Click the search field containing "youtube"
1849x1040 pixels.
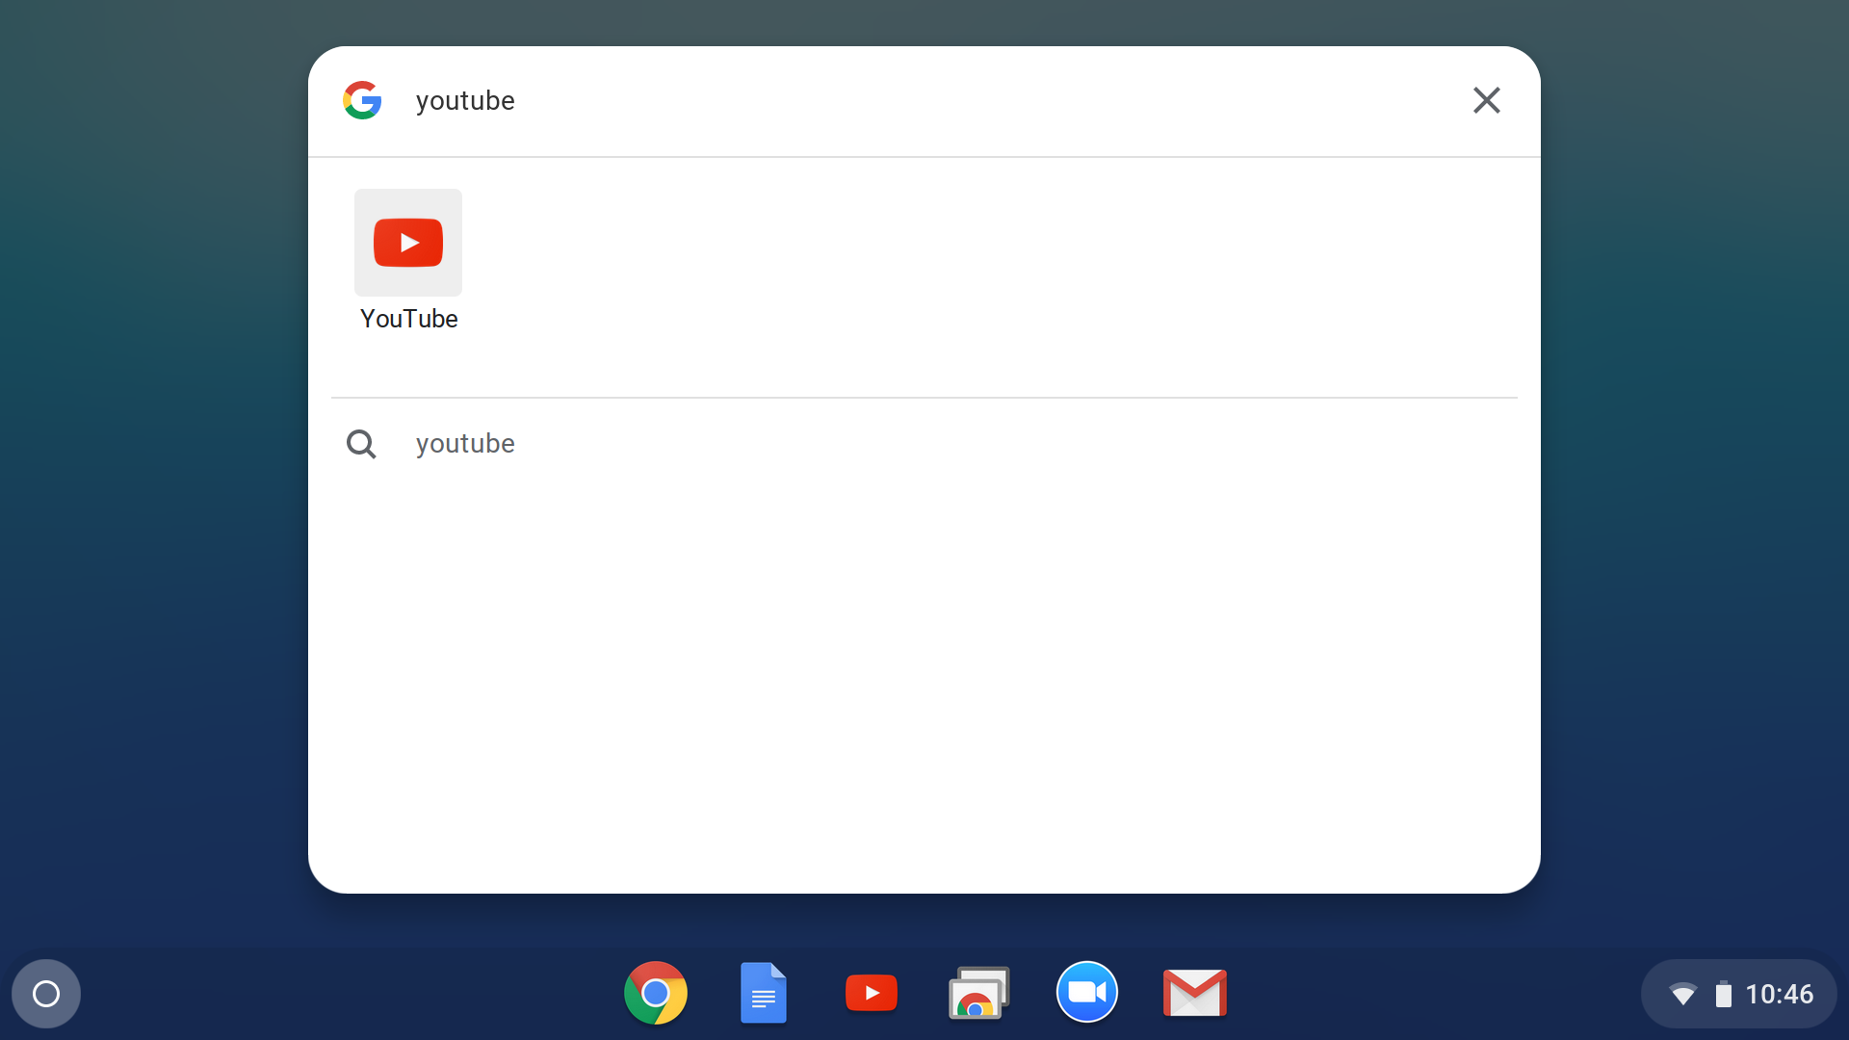pos(924,101)
